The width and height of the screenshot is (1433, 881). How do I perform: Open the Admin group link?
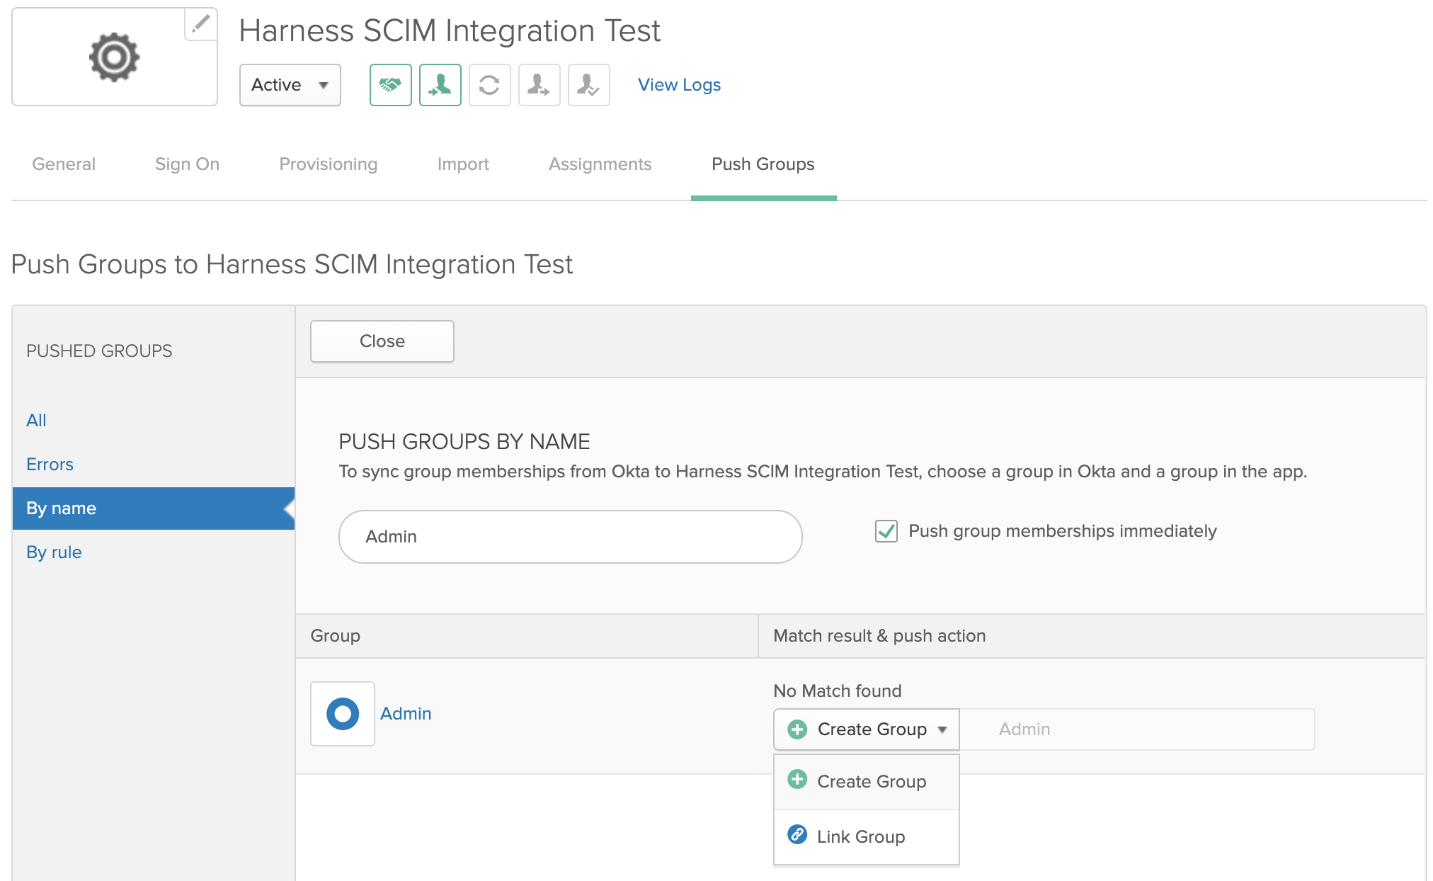(406, 714)
